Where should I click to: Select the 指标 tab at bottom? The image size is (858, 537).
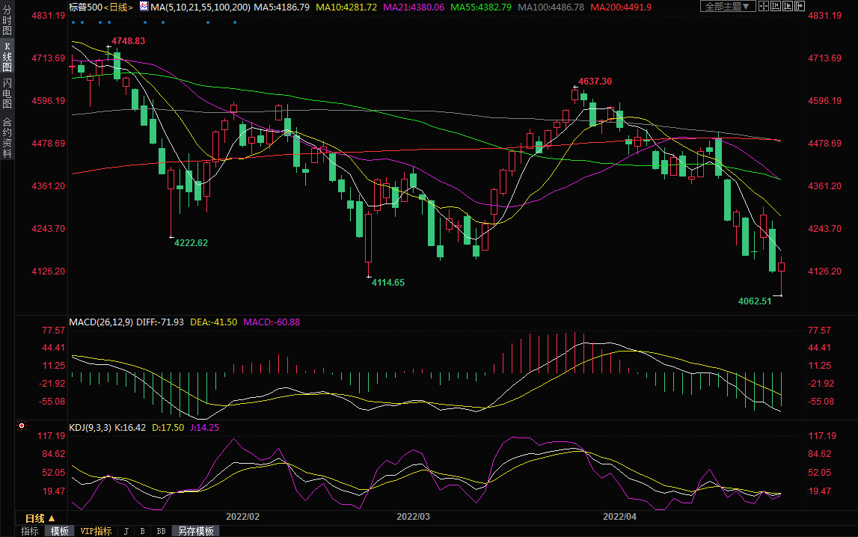30,531
